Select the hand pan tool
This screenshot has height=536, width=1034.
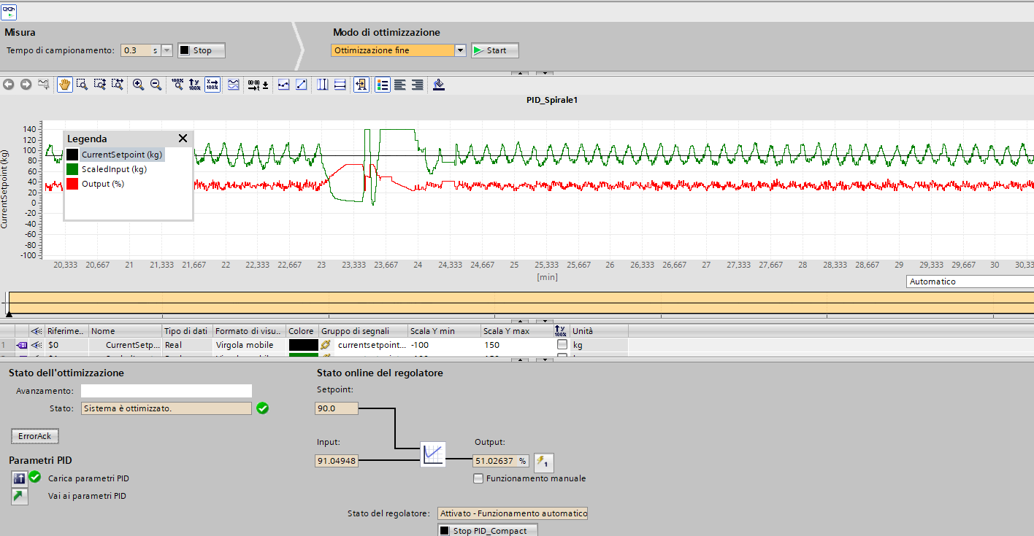(64, 85)
